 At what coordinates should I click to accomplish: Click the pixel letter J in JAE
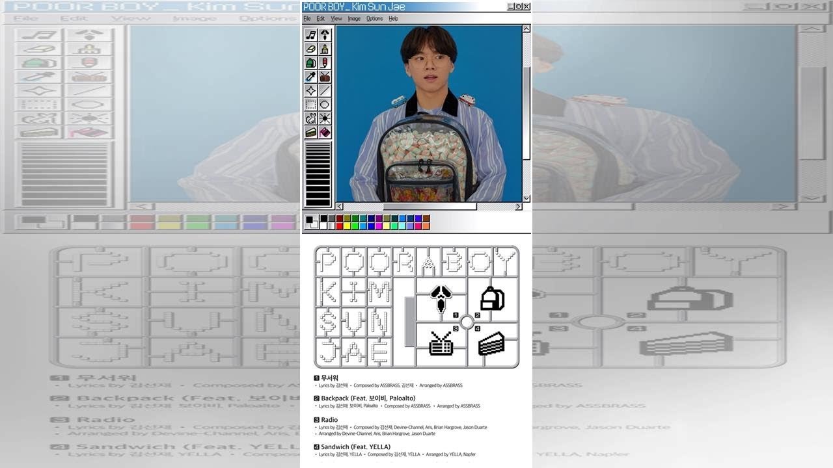(x=329, y=351)
